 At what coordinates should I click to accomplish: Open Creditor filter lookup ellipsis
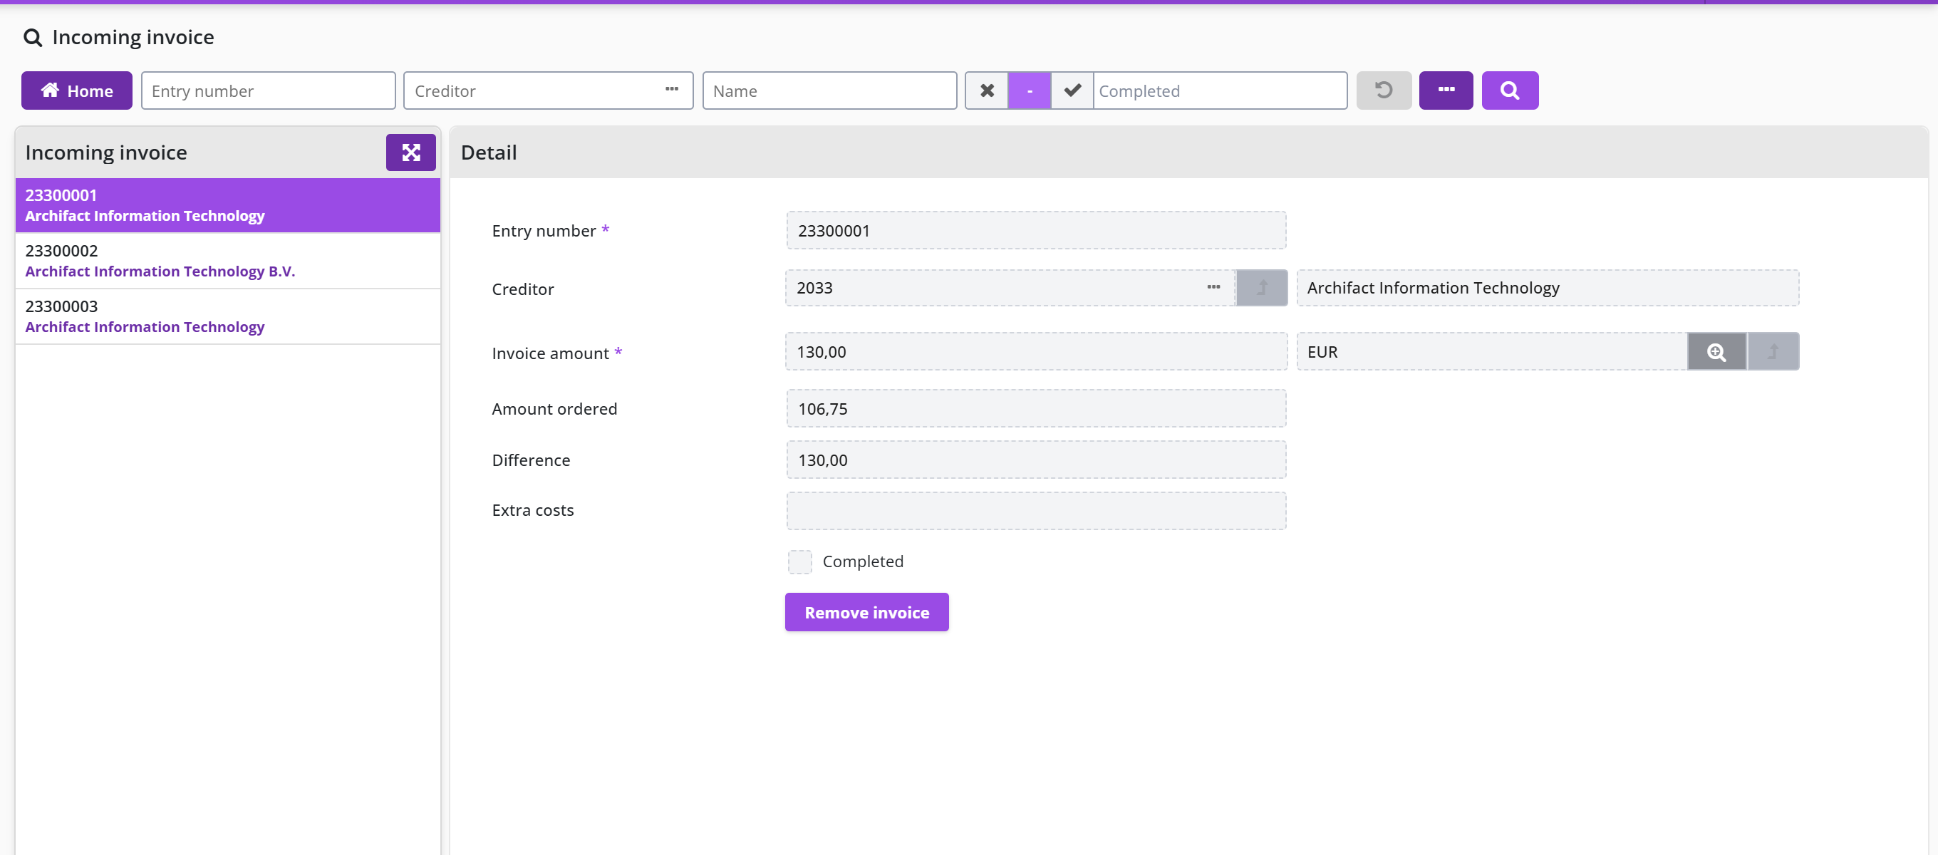(672, 90)
